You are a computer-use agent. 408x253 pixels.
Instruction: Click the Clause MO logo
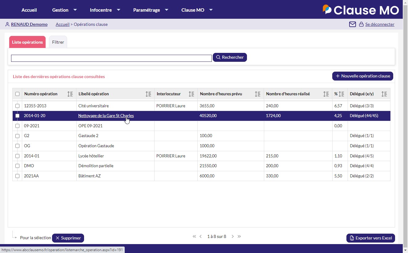[x=361, y=10]
